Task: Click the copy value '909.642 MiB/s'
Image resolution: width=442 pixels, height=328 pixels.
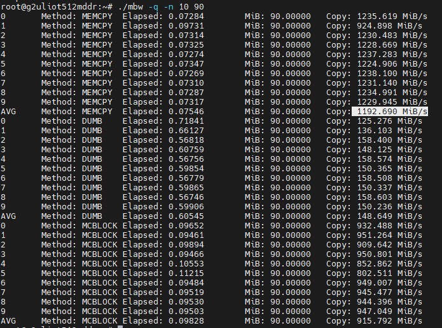Action: (x=390, y=244)
